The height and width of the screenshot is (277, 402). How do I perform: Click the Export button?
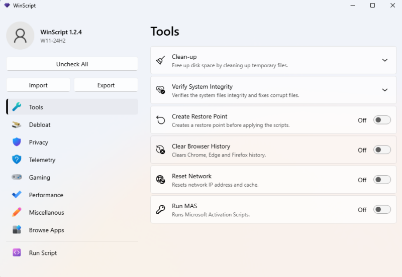pyautogui.click(x=106, y=85)
